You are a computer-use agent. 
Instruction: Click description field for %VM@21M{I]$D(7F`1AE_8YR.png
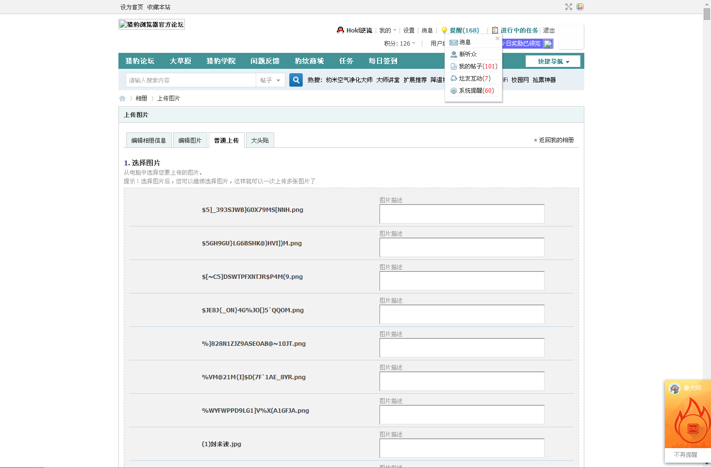462,381
